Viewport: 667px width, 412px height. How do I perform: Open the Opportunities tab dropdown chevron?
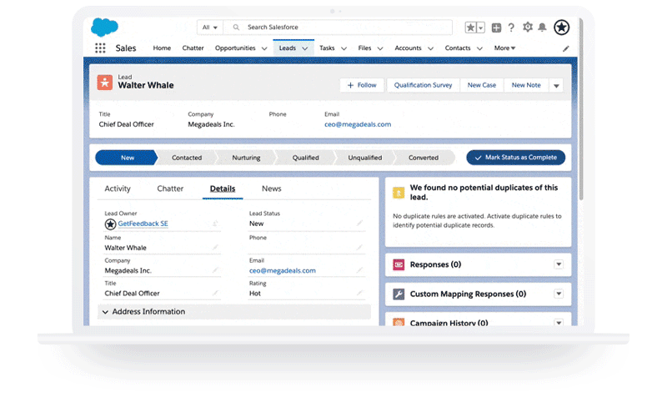264,48
